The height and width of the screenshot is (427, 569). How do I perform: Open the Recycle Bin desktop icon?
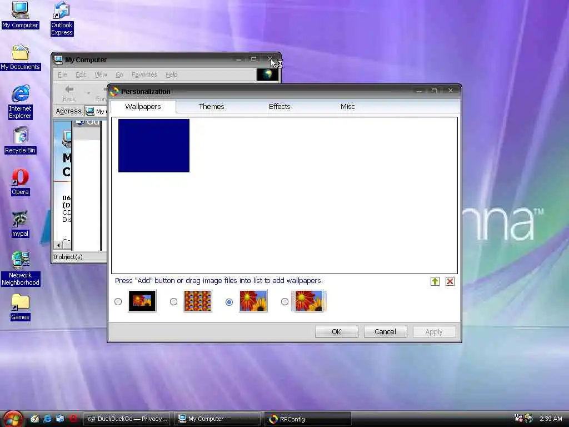tap(21, 140)
